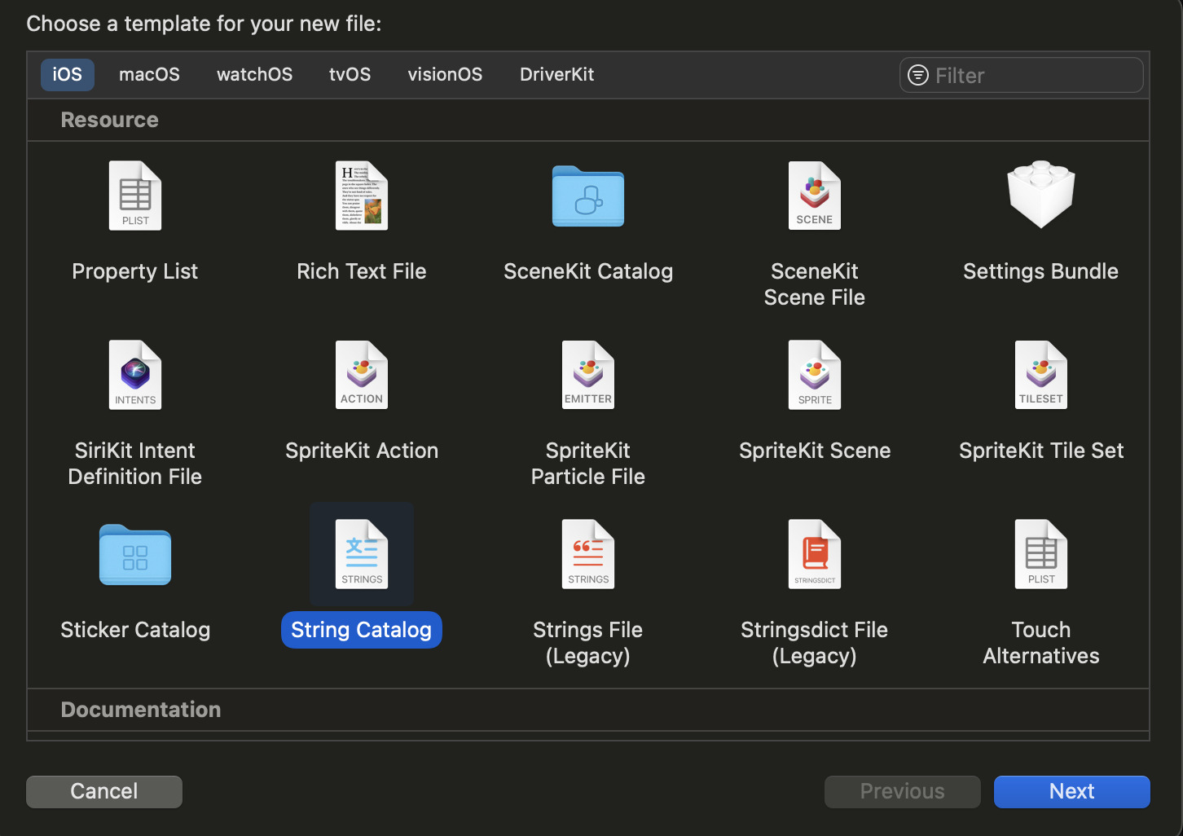
Task: Click the filter icon in search field
Action: (x=918, y=75)
